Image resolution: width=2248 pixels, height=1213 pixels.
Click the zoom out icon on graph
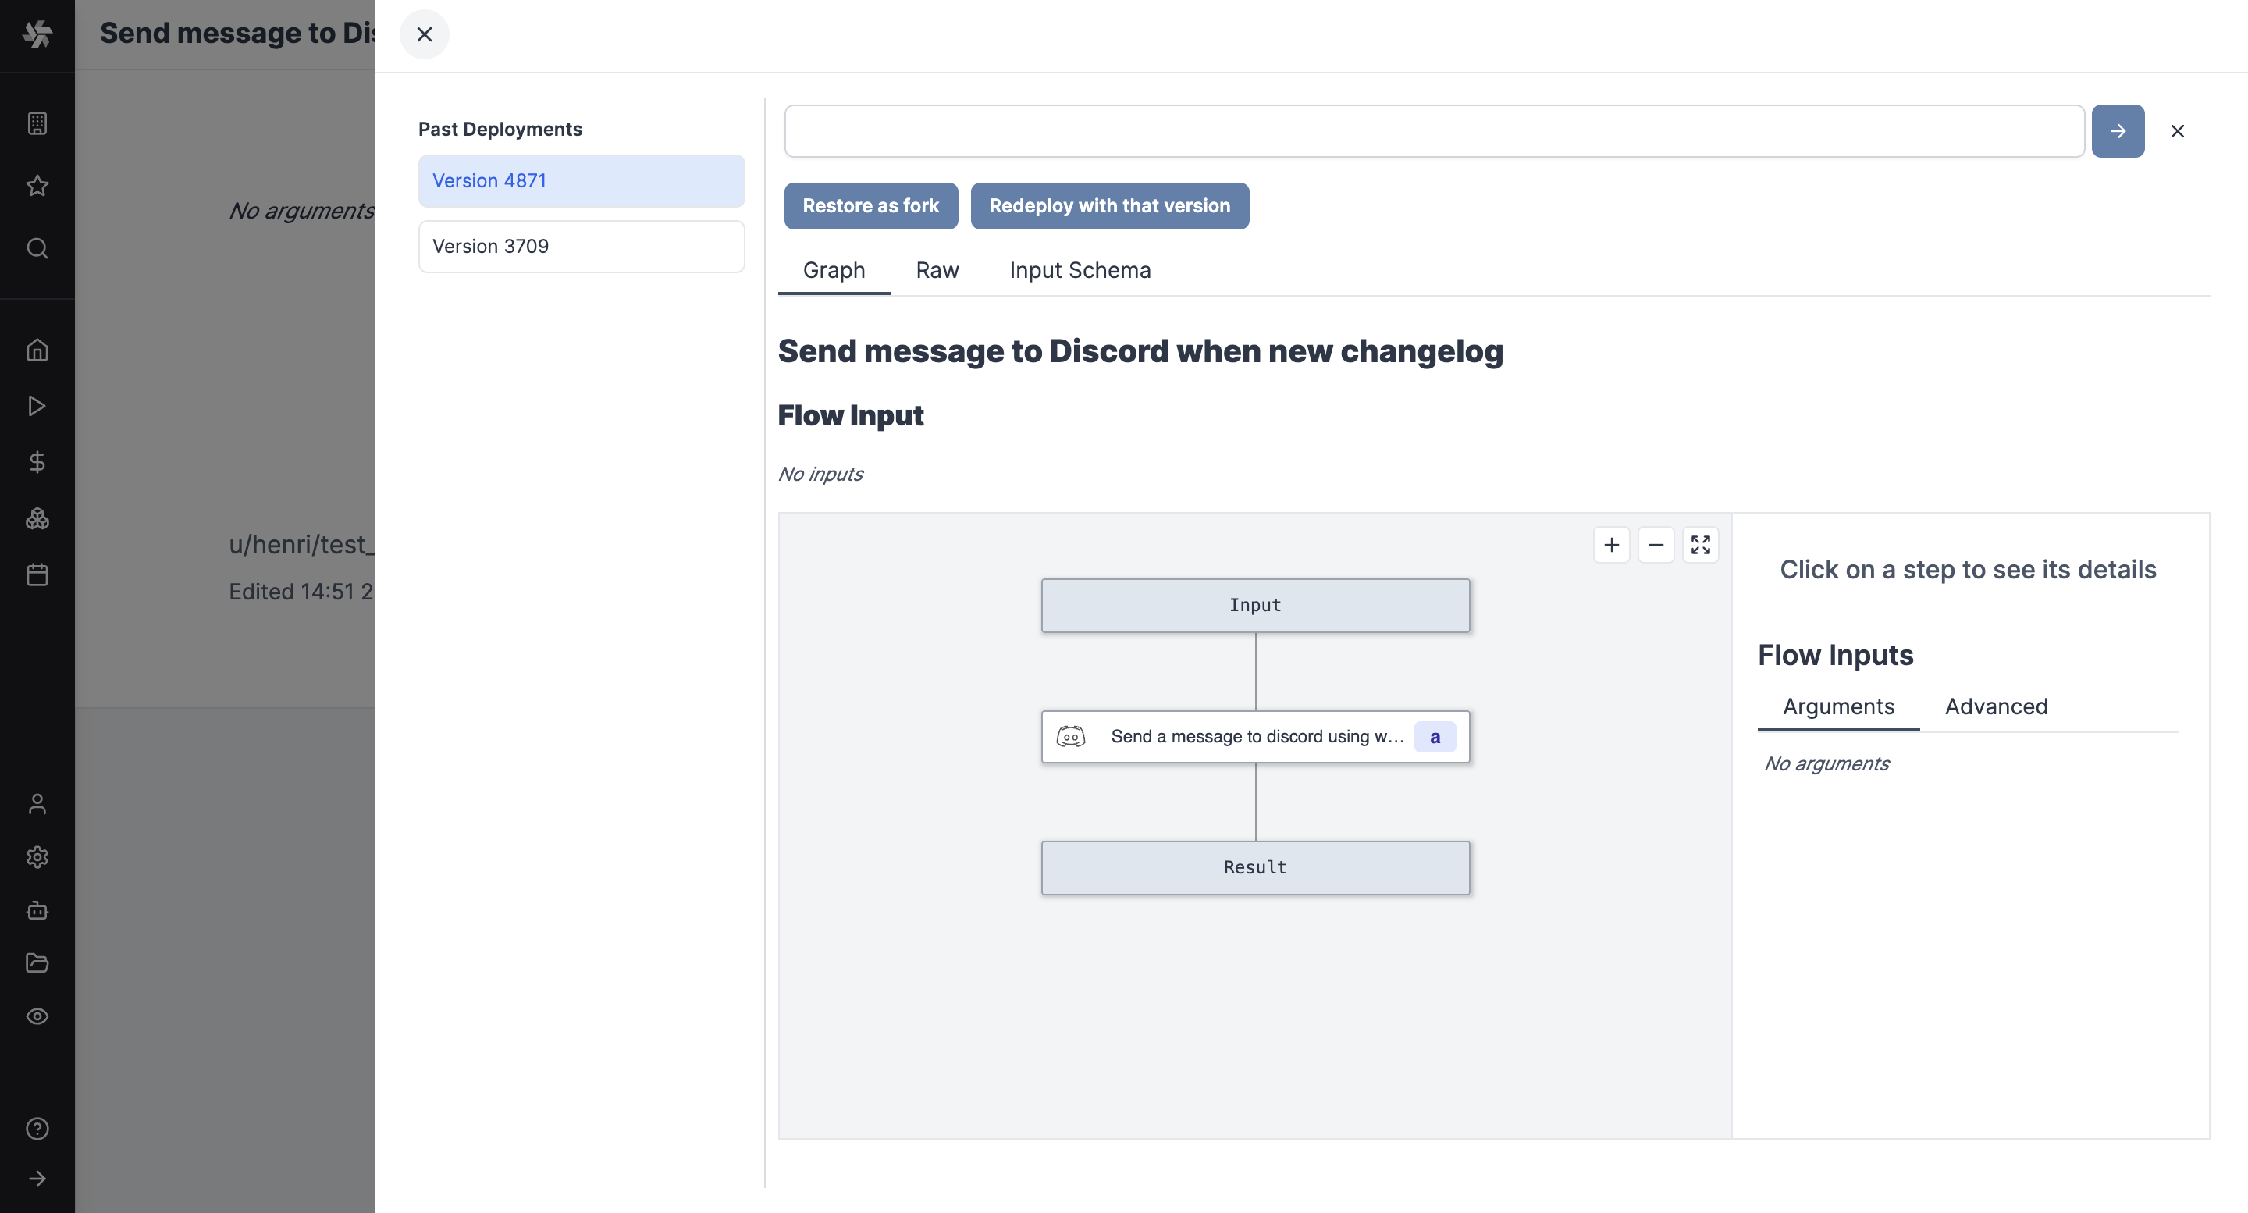pyautogui.click(x=1656, y=544)
